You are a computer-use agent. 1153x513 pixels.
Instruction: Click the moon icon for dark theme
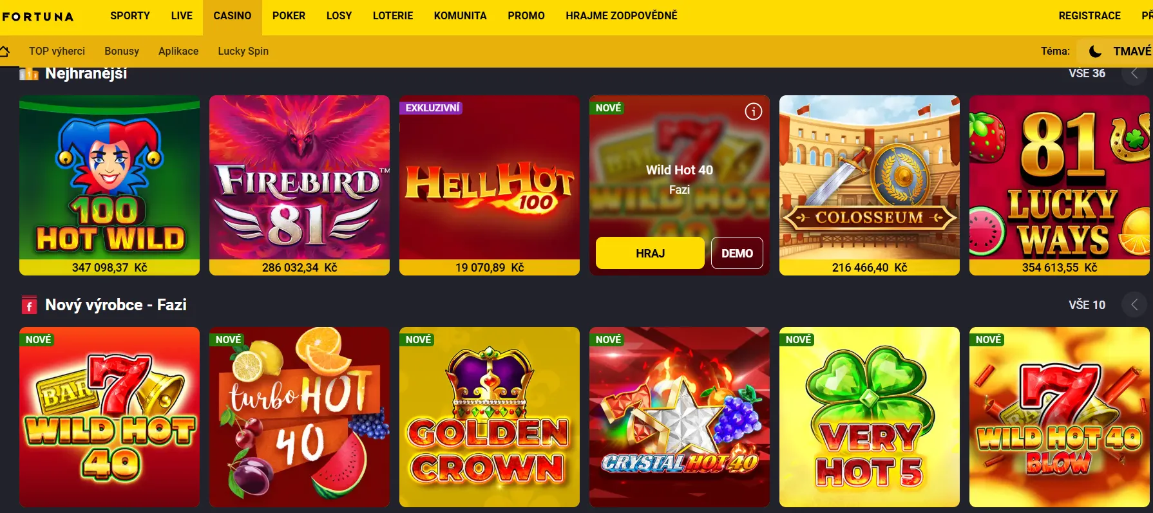point(1095,51)
